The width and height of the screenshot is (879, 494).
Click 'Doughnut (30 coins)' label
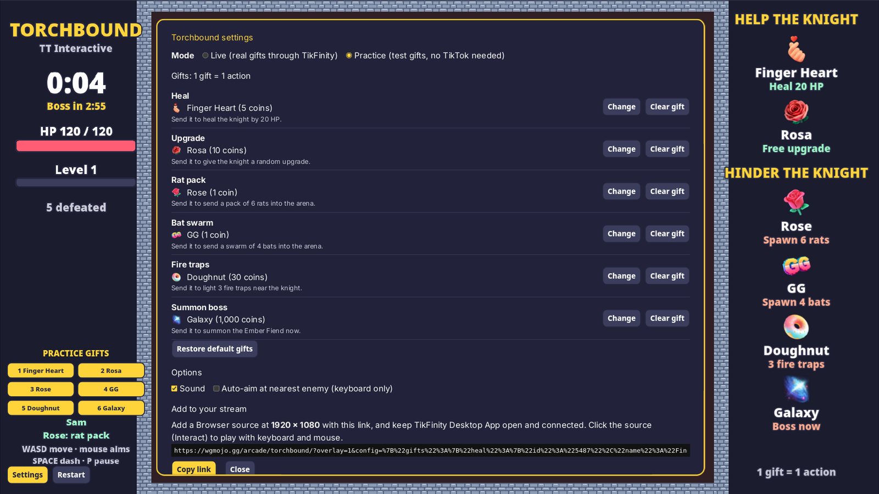point(227,277)
